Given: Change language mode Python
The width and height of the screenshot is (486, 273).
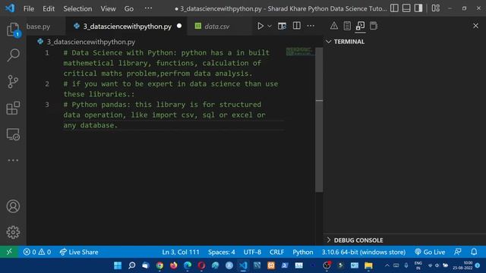Looking at the screenshot, I should [x=303, y=252].
